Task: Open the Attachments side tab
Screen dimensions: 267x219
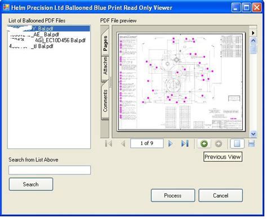Action: coord(105,68)
